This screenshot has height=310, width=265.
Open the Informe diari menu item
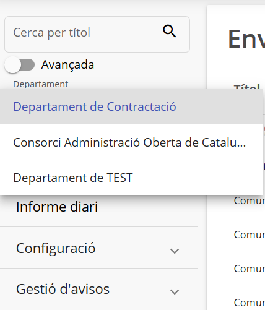pyautogui.click(x=57, y=207)
